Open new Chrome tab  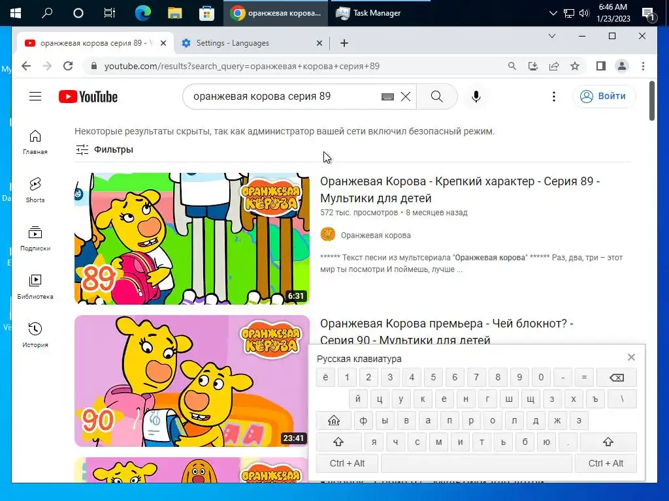[x=344, y=43]
